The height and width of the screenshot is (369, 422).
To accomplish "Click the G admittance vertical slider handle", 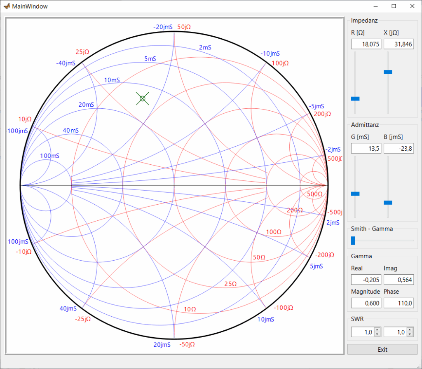I will pos(355,194).
